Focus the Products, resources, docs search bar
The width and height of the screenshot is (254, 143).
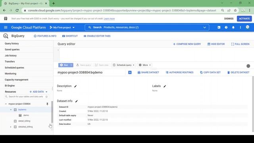coord(147,27)
